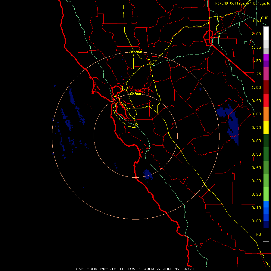This screenshot has width=271, height=271.
Task: Click the 0.20 legend value
Action: pos(256,195)
